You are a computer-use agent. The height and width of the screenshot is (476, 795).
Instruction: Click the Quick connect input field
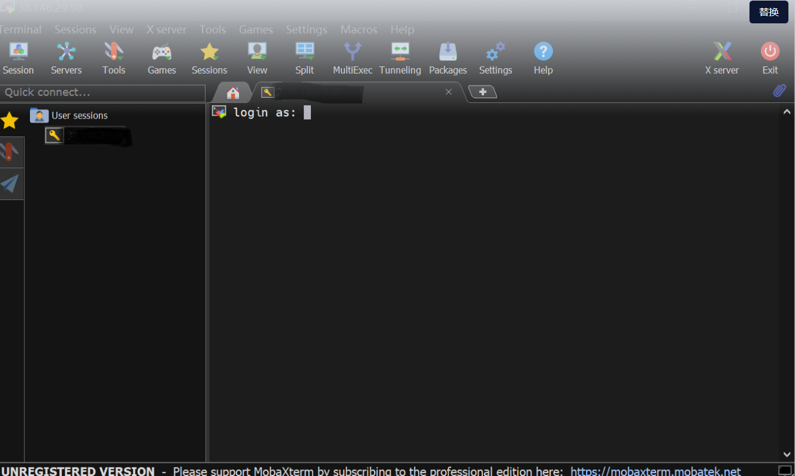pyautogui.click(x=102, y=92)
